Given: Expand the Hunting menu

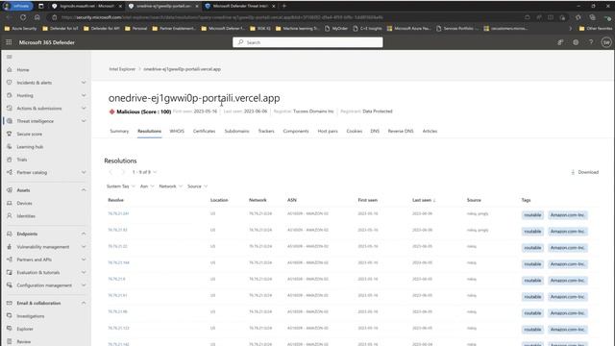Looking at the screenshot, I should pyautogui.click(x=84, y=95).
